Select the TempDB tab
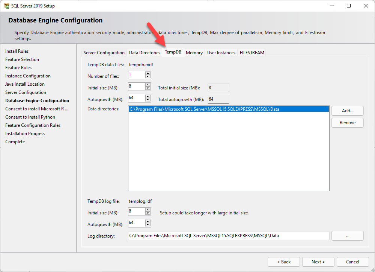Viewport: 375px width, 272px height. [x=173, y=52]
